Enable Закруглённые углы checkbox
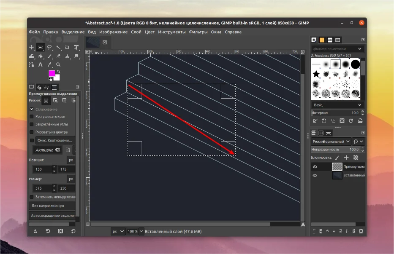394x254 pixels. 32,125
